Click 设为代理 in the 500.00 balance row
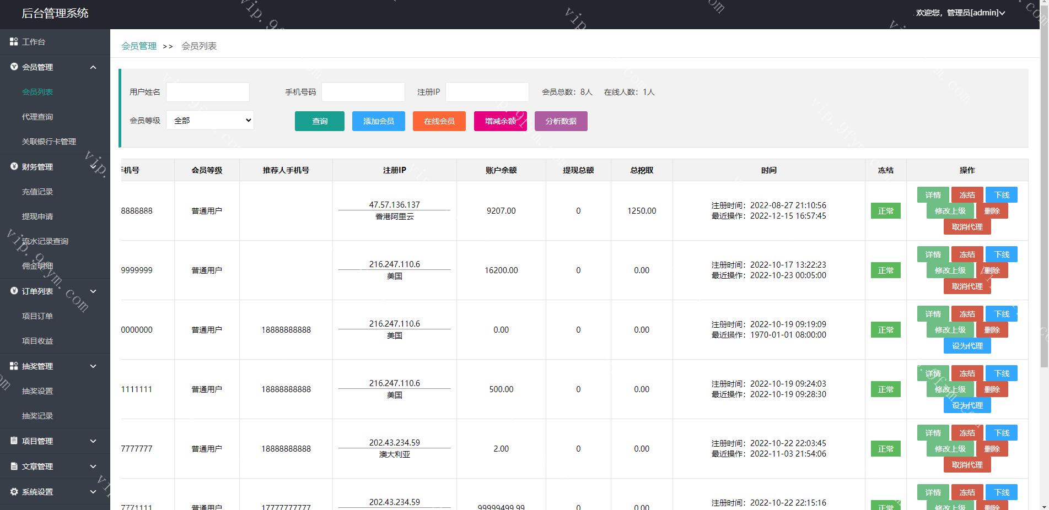 [967, 405]
